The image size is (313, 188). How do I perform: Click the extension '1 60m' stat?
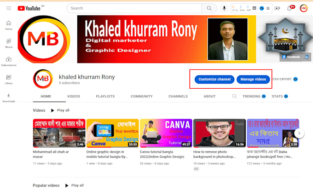pyautogui.click(x=242, y=8)
